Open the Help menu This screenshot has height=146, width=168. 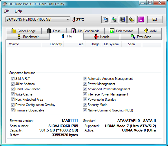[18, 11]
